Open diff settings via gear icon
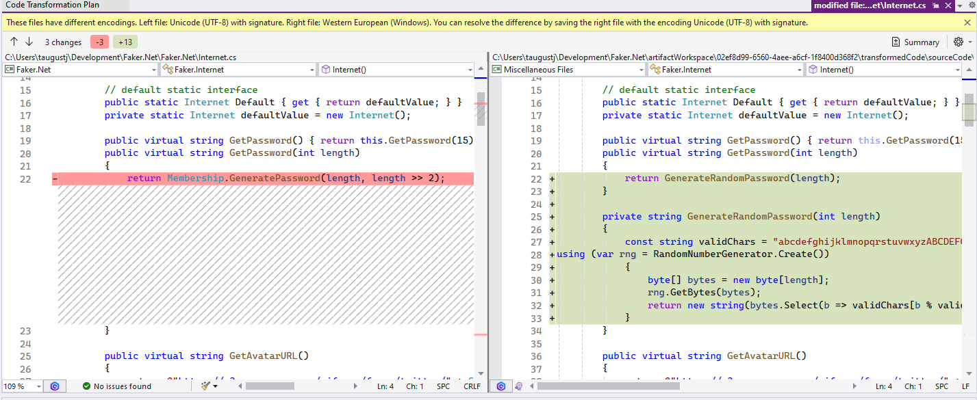This screenshot has height=400, width=977. (x=959, y=42)
